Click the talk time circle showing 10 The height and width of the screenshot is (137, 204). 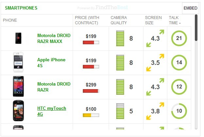[x=179, y=111]
